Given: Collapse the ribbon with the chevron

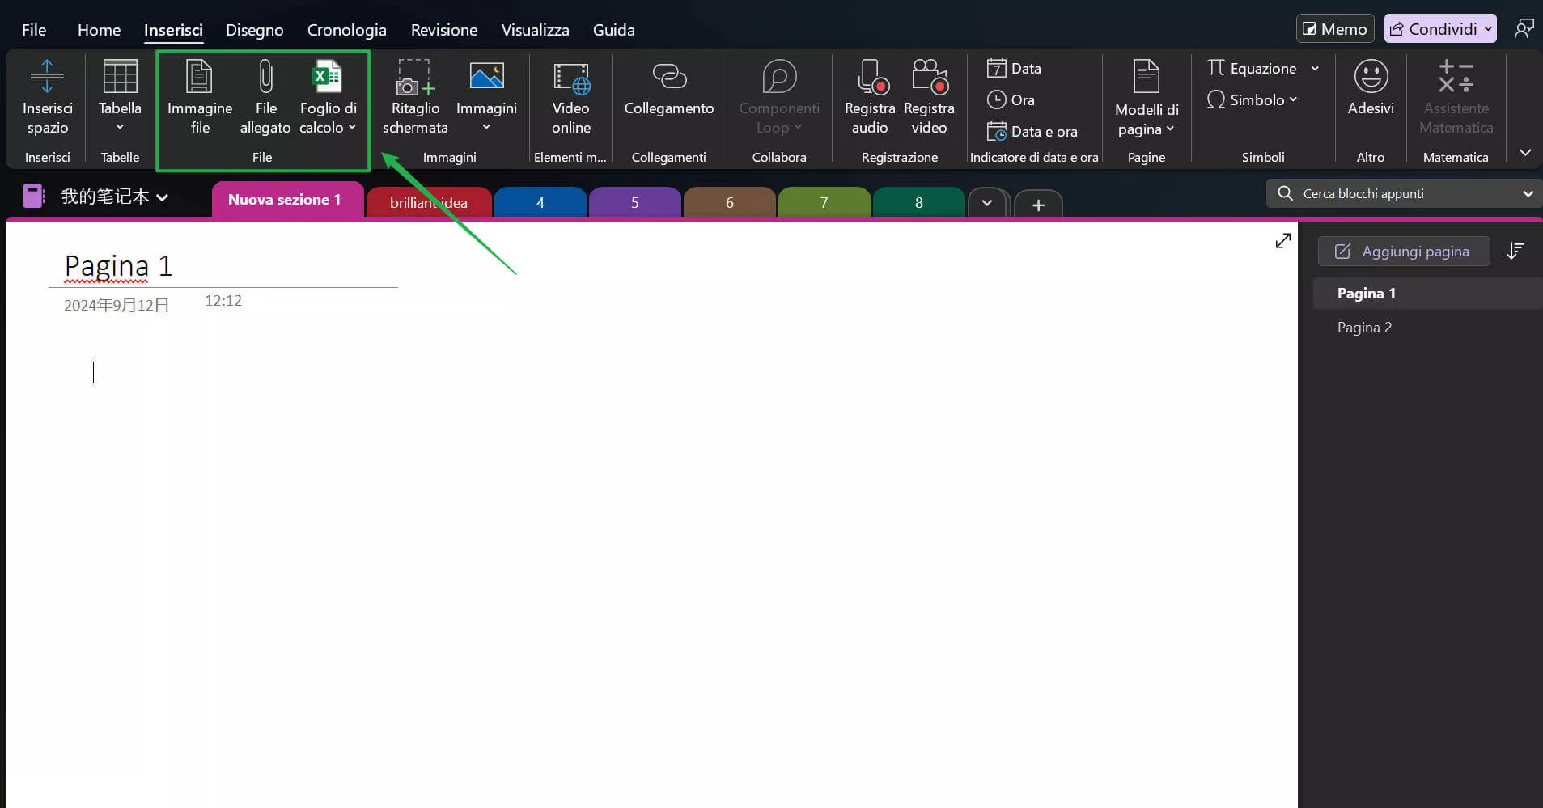Looking at the screenshot, I should pyautogui.click(x=1525, y=152).
